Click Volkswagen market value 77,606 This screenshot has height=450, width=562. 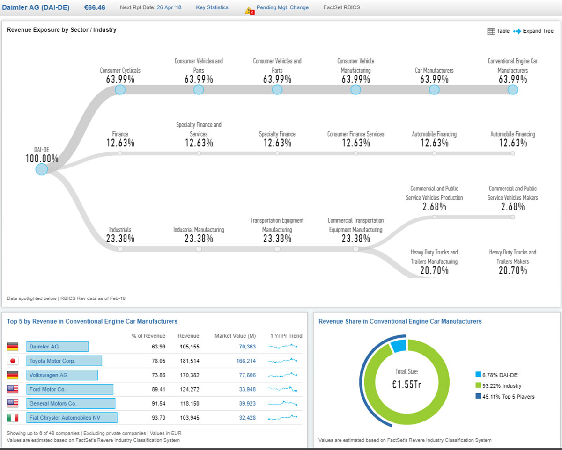[247, 375]
